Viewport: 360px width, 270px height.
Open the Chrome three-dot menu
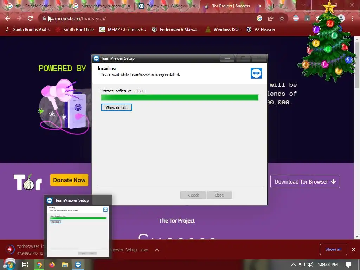pyautogui.click(x=352, y=18)
